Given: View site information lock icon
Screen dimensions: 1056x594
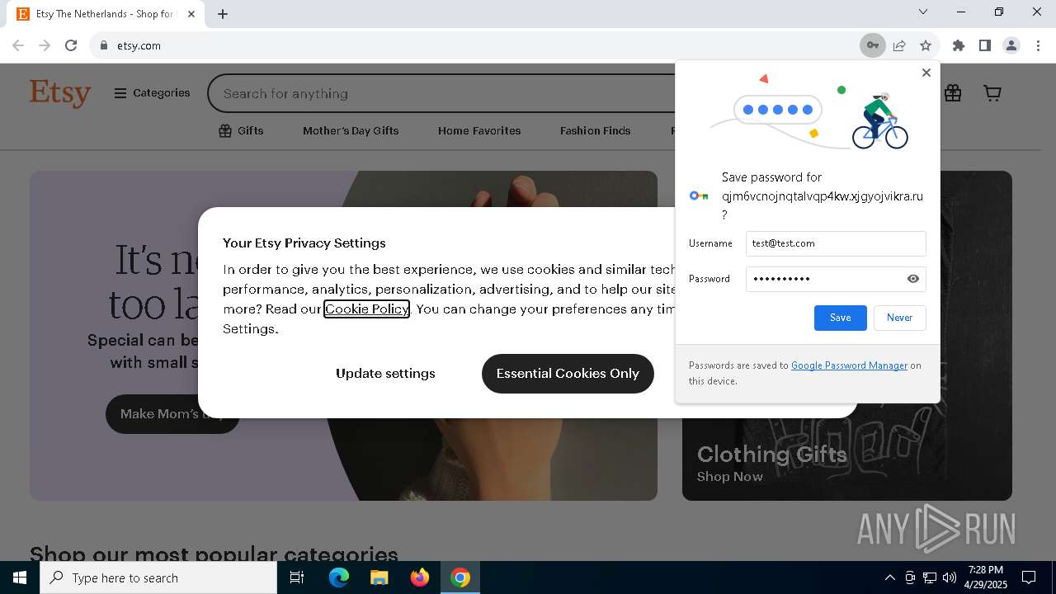Looking at the screenshot, I should 103,45.
